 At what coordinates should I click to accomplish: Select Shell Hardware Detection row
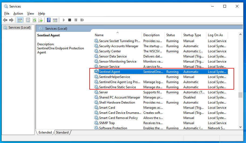point(161,102)
